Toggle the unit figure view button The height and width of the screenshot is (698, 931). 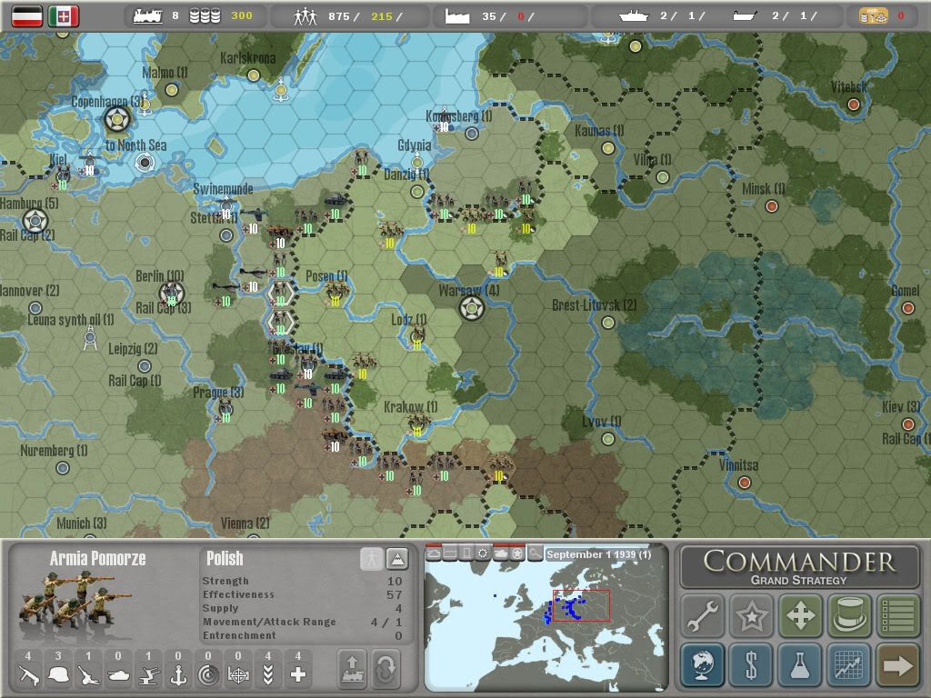(x=372, y=559)
